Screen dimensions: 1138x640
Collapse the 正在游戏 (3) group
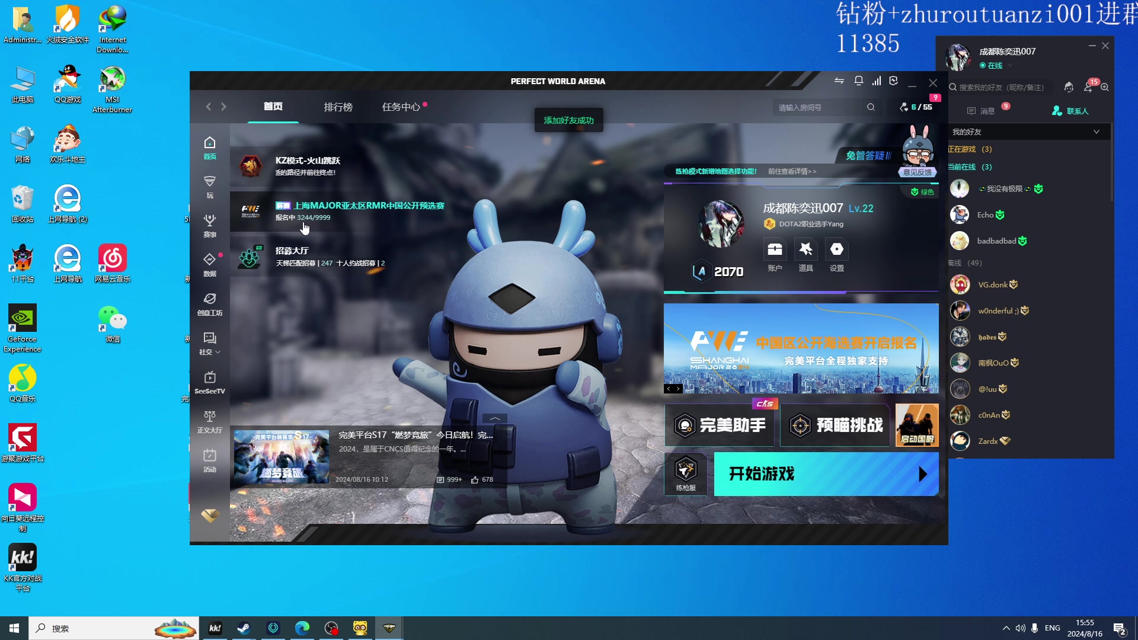coord(970,149)
